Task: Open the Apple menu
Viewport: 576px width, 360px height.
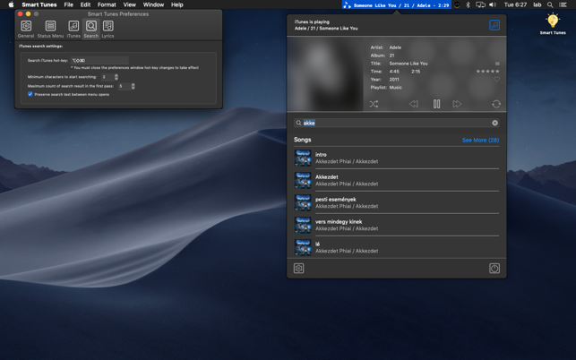Action: coord(11,4)
